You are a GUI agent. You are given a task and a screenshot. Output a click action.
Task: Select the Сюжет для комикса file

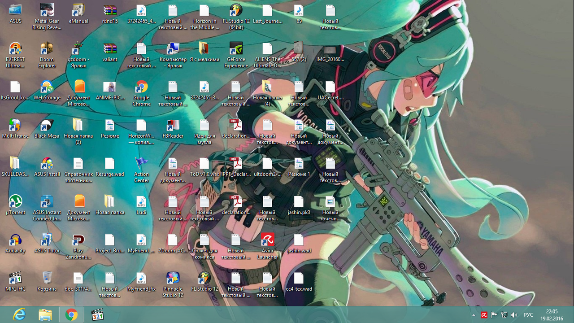pyautogui.click(x=204, y=246)
